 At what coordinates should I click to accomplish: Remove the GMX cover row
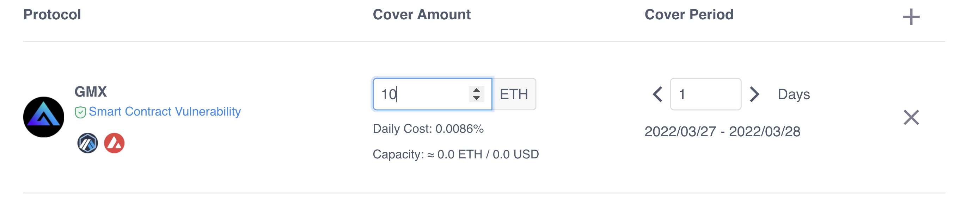[x=911, y=118]
